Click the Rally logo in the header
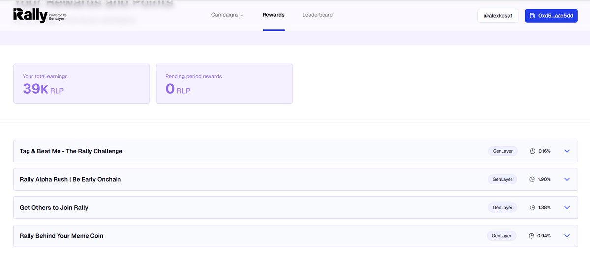This screenshot has height=259, width=590. coord(30,15)
